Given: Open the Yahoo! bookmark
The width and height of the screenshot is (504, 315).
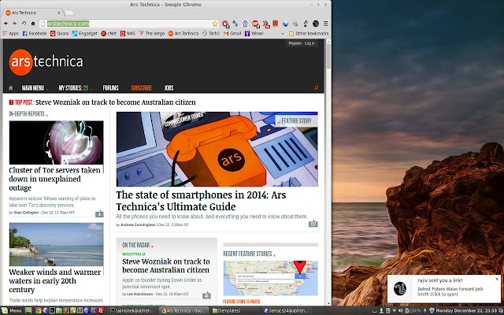Looking at the screenshot, I should [254, 33].
